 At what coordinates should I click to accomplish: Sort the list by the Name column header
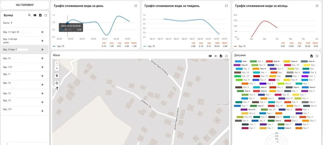[x=6, y=23]
